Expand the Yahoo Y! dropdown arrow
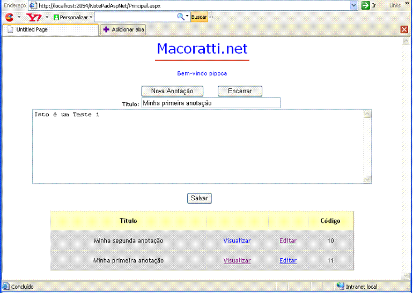This screenshot has height=293, width=413. click(47, 17)
